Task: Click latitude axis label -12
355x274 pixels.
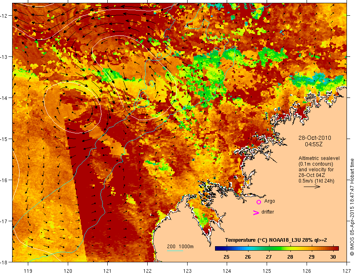Action: click(x=4, y=16)
